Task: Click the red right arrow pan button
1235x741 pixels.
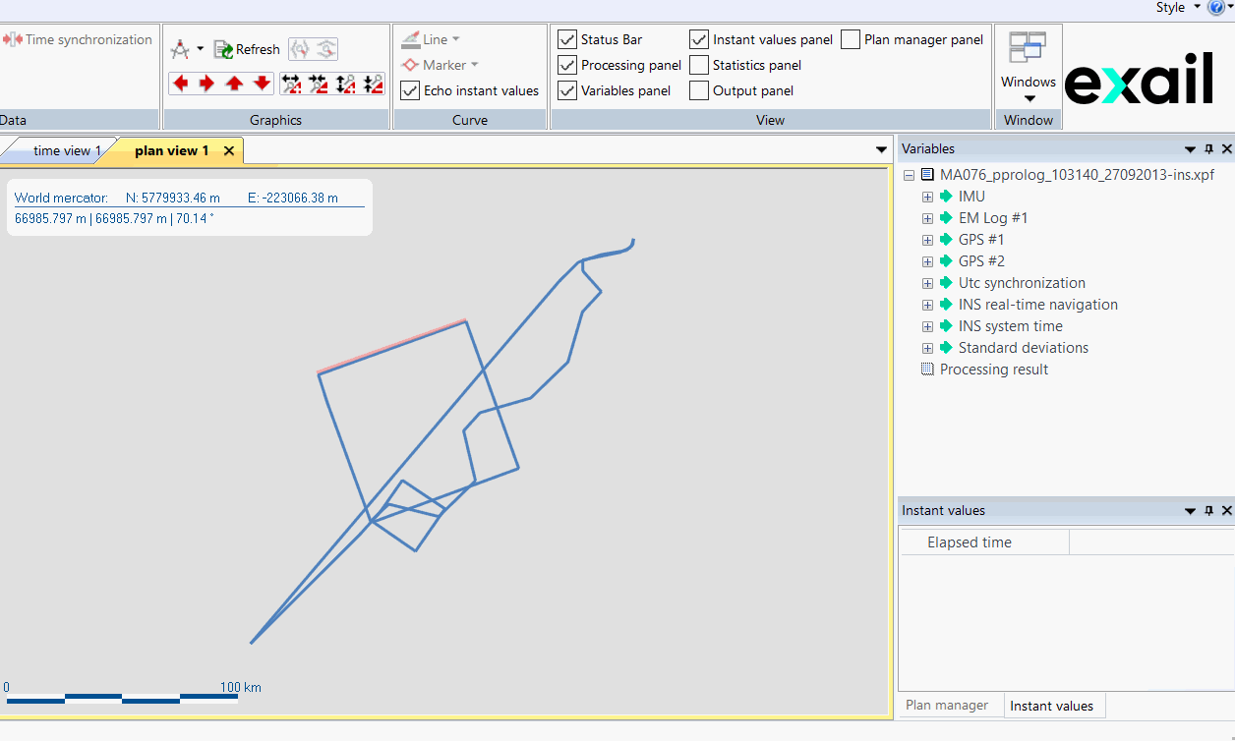Action: pos(207,84)
